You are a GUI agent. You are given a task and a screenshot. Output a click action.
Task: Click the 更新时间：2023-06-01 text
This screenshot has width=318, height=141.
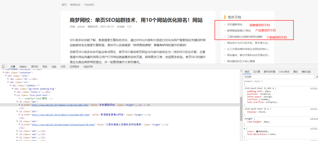pyautogui.click(x=101, y=27)
